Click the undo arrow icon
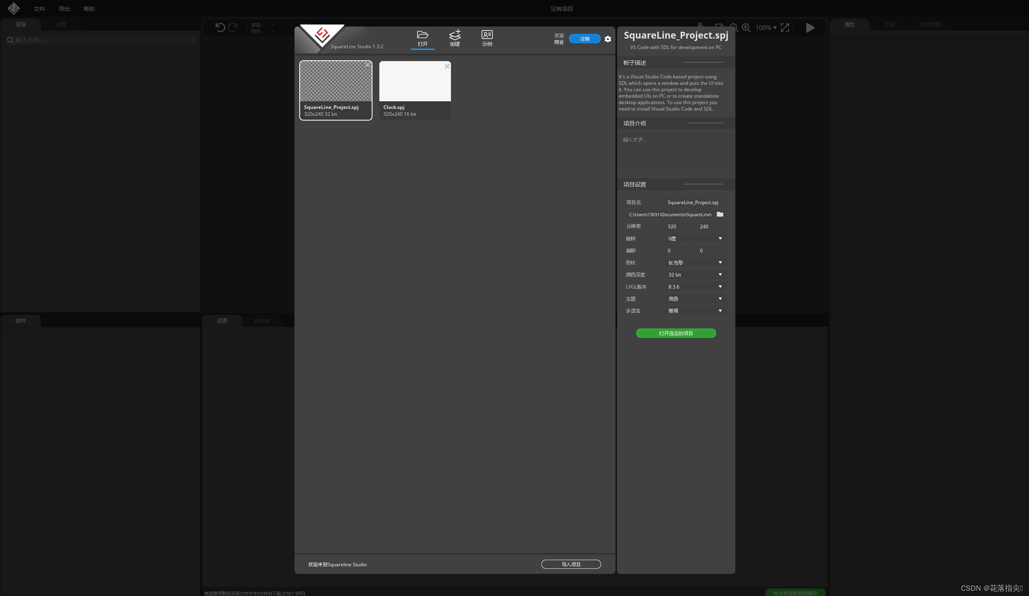This screenshot has height=596, width=1029. point(220,28)
